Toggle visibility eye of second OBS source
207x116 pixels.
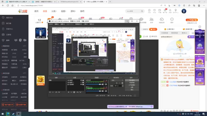81,82
